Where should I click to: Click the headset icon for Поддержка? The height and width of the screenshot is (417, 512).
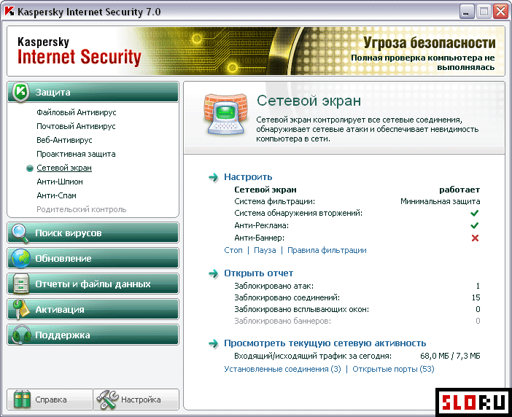coord(21,335)
